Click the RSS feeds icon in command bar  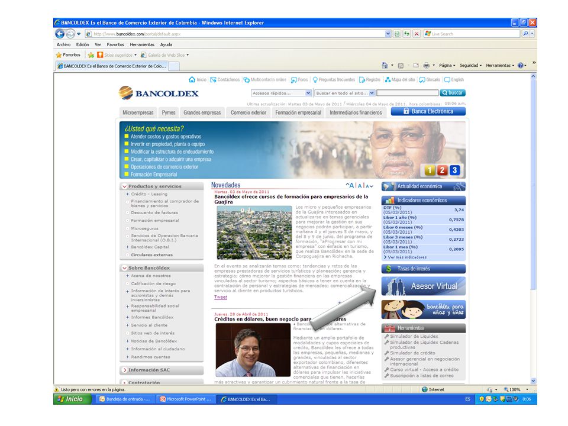pyautogui.click(x=401, y=66)
